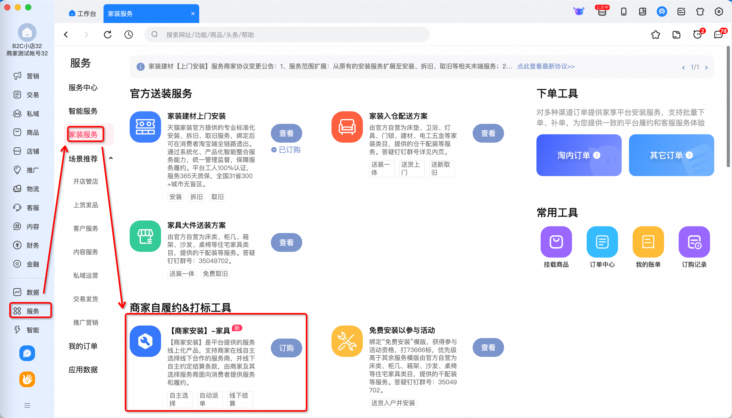
Task: Open 我的订单 menu item
Action: [83, 346]
